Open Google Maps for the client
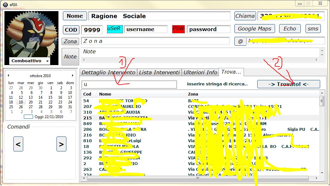The image size is (330, 186). click(254, 29)
